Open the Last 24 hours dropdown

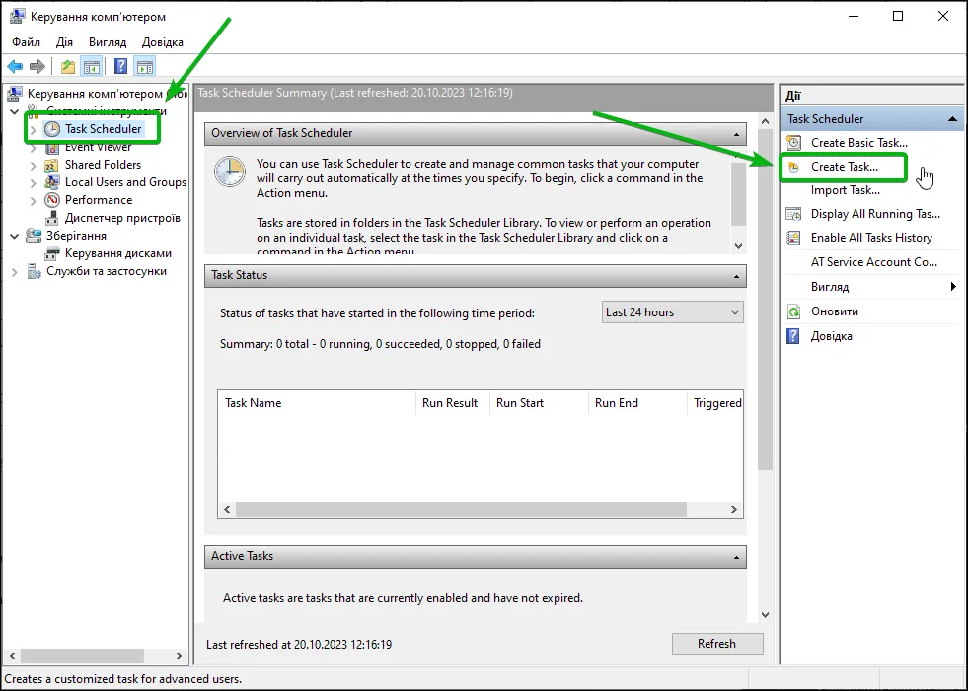[x=672, y=312]
